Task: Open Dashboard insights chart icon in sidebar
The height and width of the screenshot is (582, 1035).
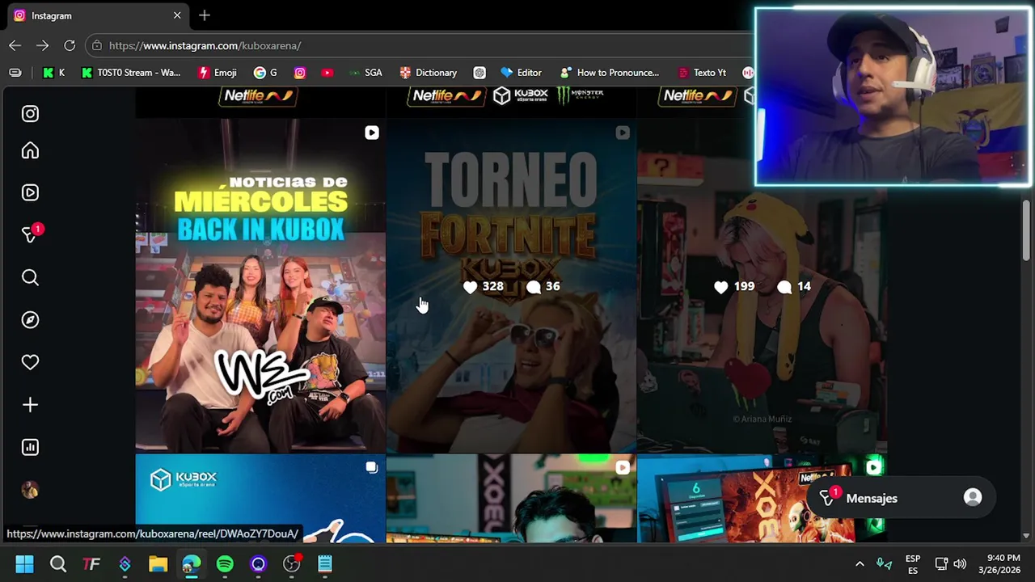Action: [30, 447]
